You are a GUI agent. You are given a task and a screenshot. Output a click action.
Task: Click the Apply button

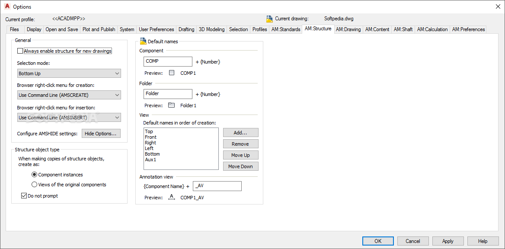[447, 241]
